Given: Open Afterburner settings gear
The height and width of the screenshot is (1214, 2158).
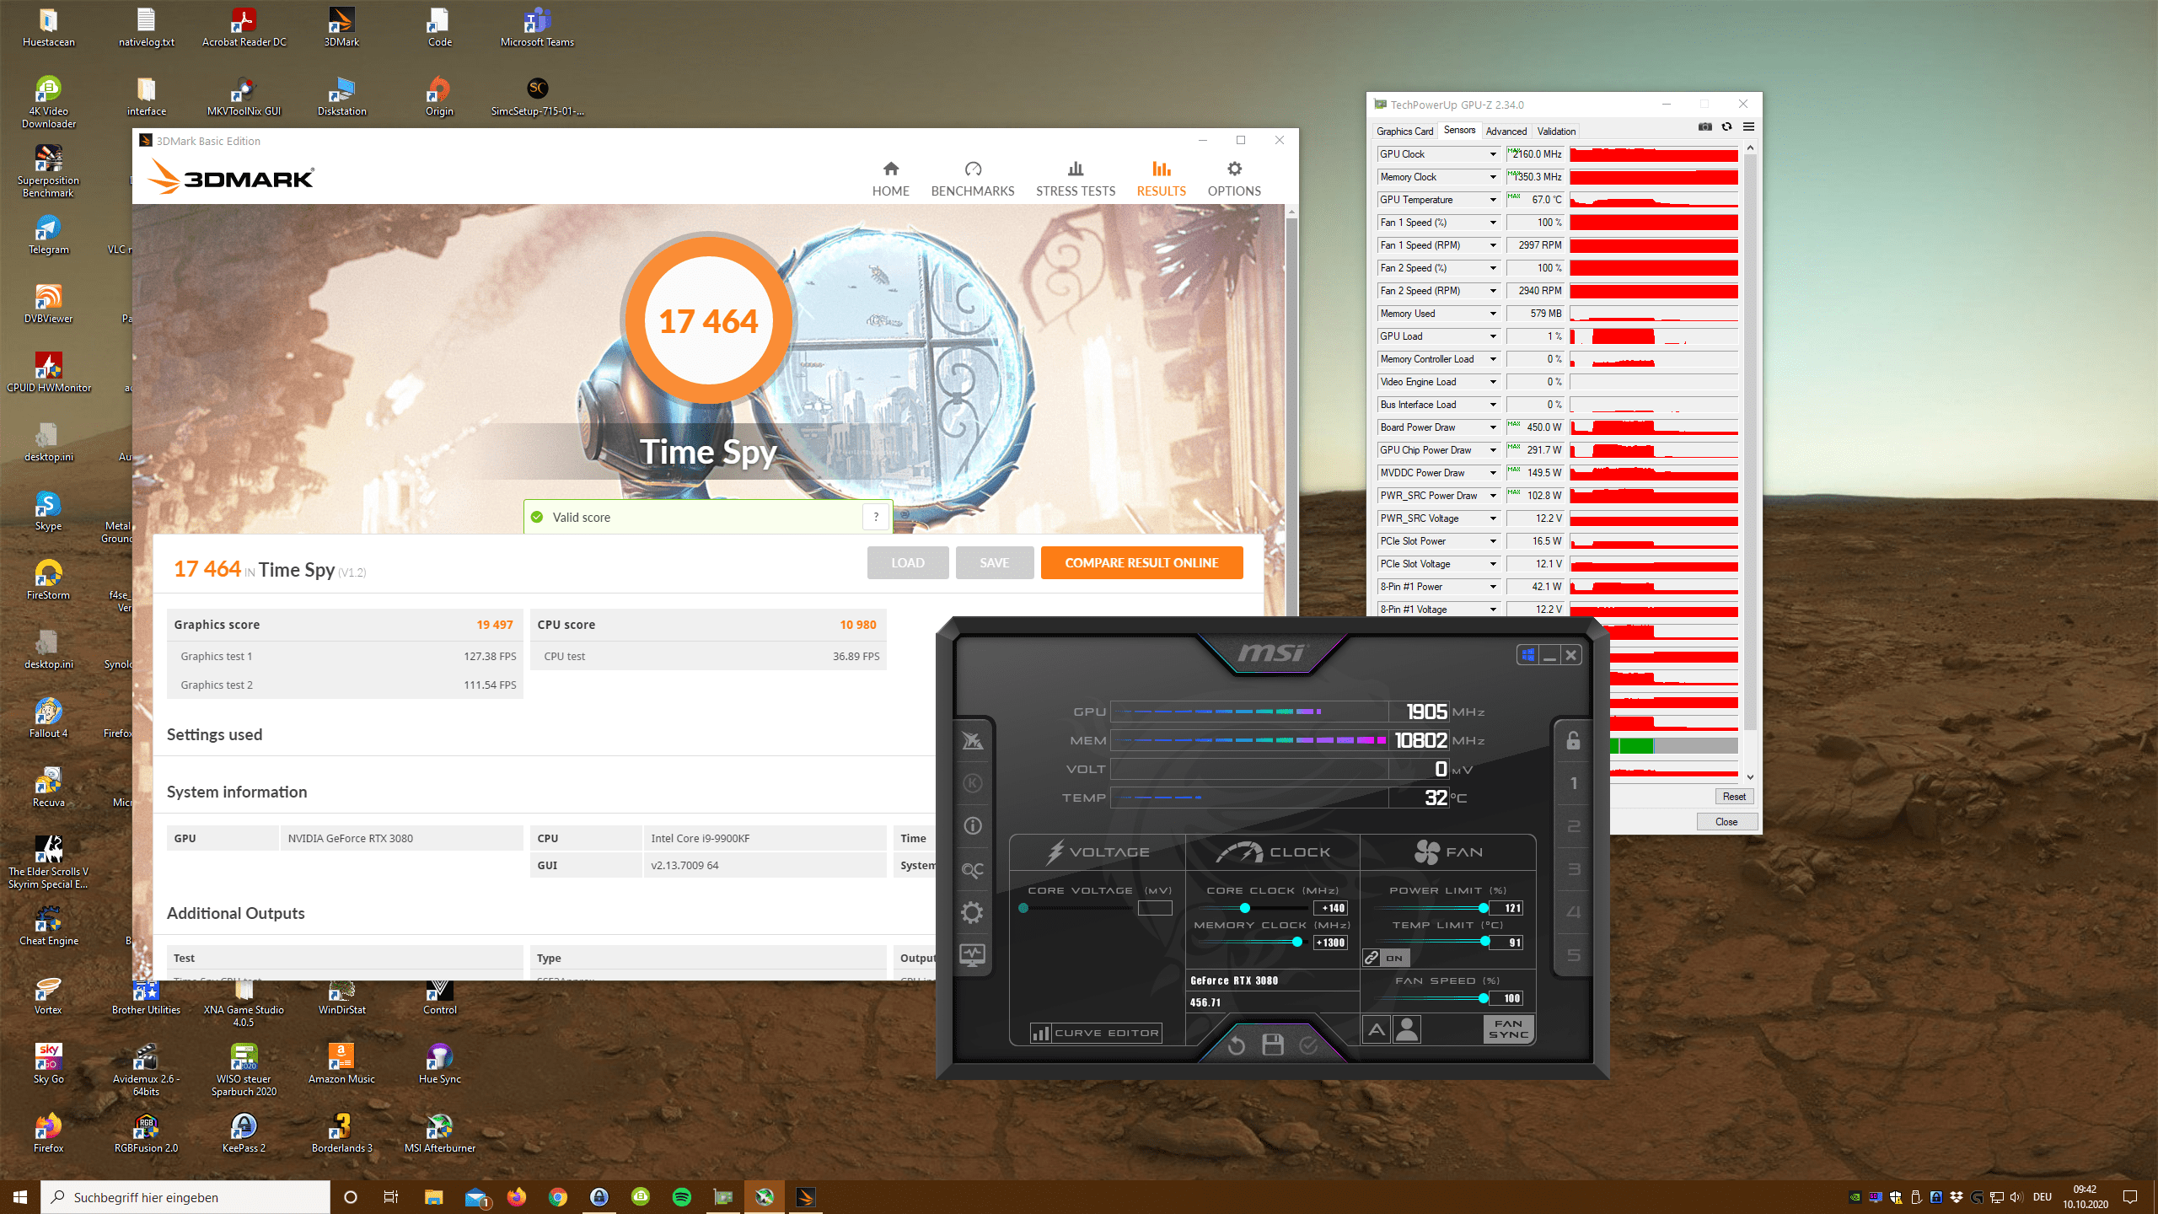Looking at the screenshot, I should pos(972,912).
